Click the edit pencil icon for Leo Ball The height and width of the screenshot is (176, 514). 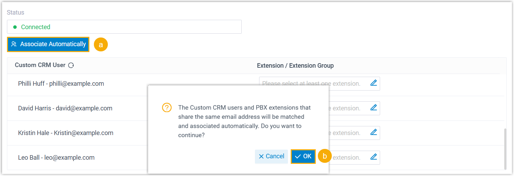pyautogui.click(x=374, y=157)
